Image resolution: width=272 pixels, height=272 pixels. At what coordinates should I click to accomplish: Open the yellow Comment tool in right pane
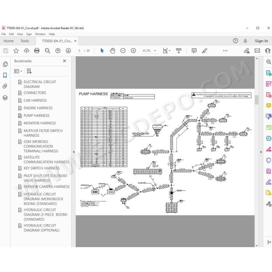point(269,105)
